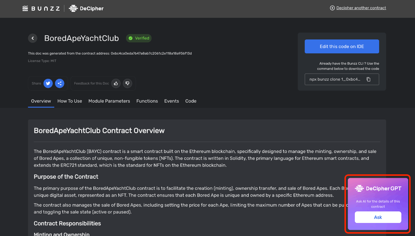Click the Ask button in DeCipher GPT
The image size is (415, 236).
(x=378, y=217)
